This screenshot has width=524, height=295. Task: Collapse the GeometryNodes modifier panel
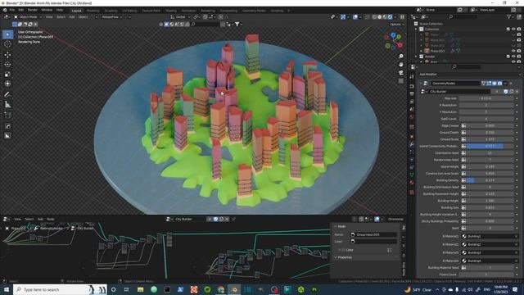(421, 84)
